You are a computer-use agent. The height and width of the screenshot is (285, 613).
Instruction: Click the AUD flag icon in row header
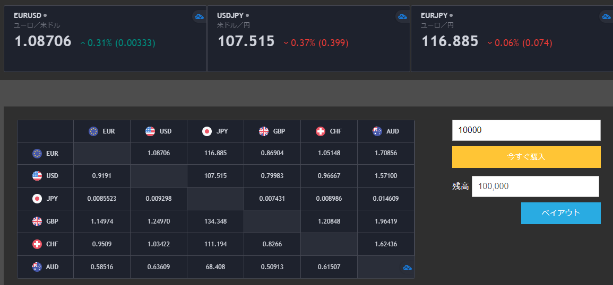(37, 267)
